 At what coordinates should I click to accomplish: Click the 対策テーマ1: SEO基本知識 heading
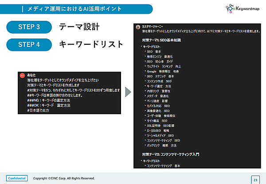click(x=162, y=40)
